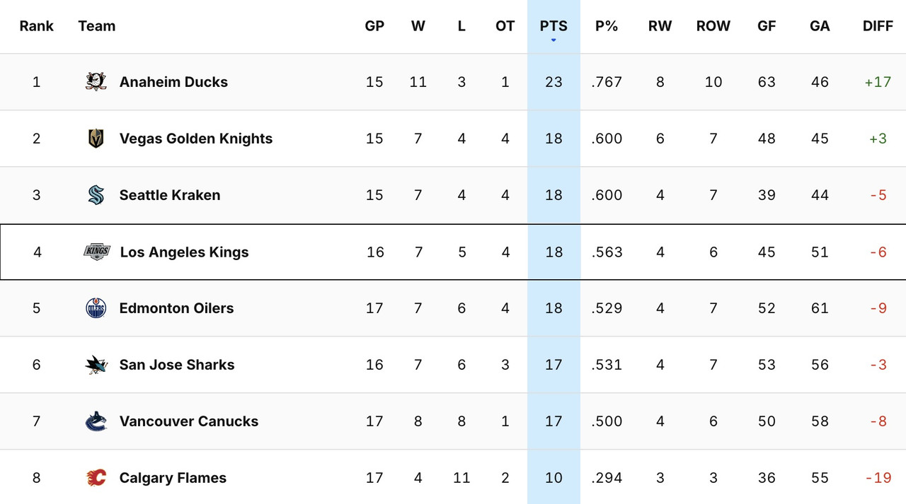
Task: Sort by GF column header
Action: (x=767, y=26)
